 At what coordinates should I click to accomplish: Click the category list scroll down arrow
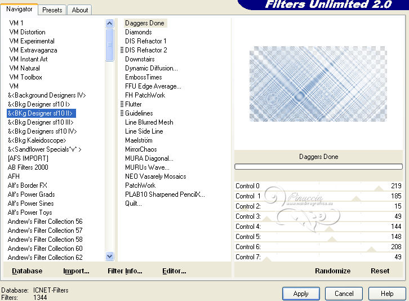click(109, 256)
